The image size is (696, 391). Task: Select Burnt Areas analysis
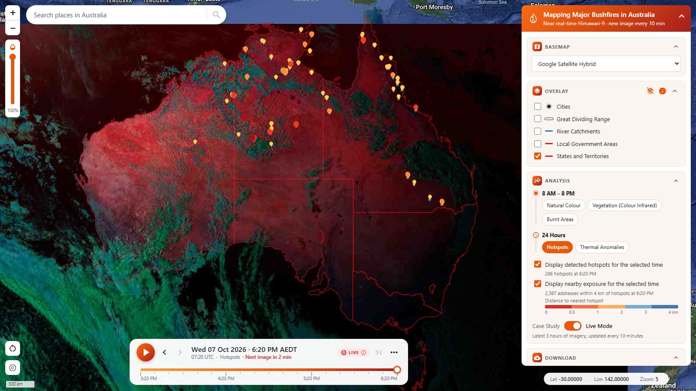pyautogui.click(x=560, y=219)
